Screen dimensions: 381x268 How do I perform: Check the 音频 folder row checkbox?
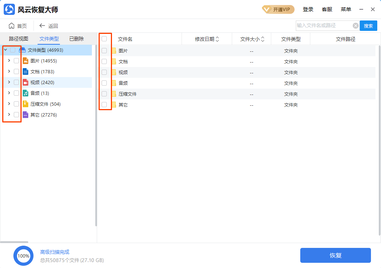[104, 83]
